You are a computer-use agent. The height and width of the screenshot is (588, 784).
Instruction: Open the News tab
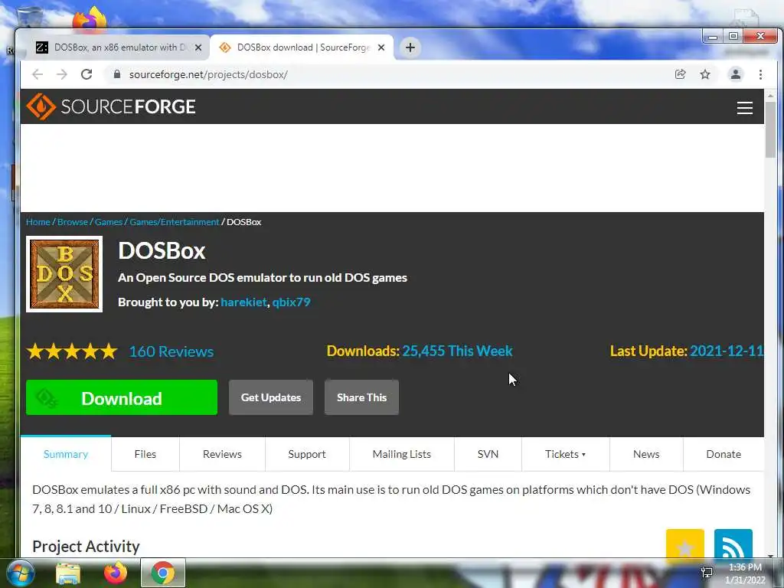tap(646, 454)
